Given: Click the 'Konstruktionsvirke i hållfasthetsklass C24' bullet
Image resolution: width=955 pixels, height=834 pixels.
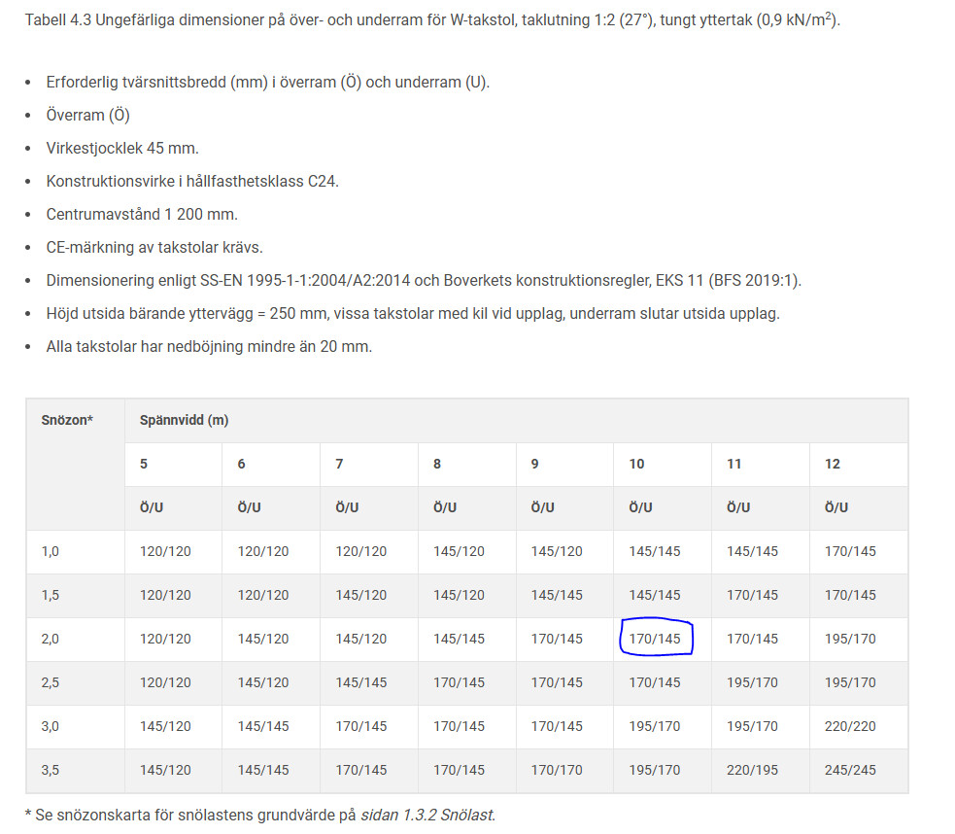Looking at the screenshot, I should click(192, 181).
